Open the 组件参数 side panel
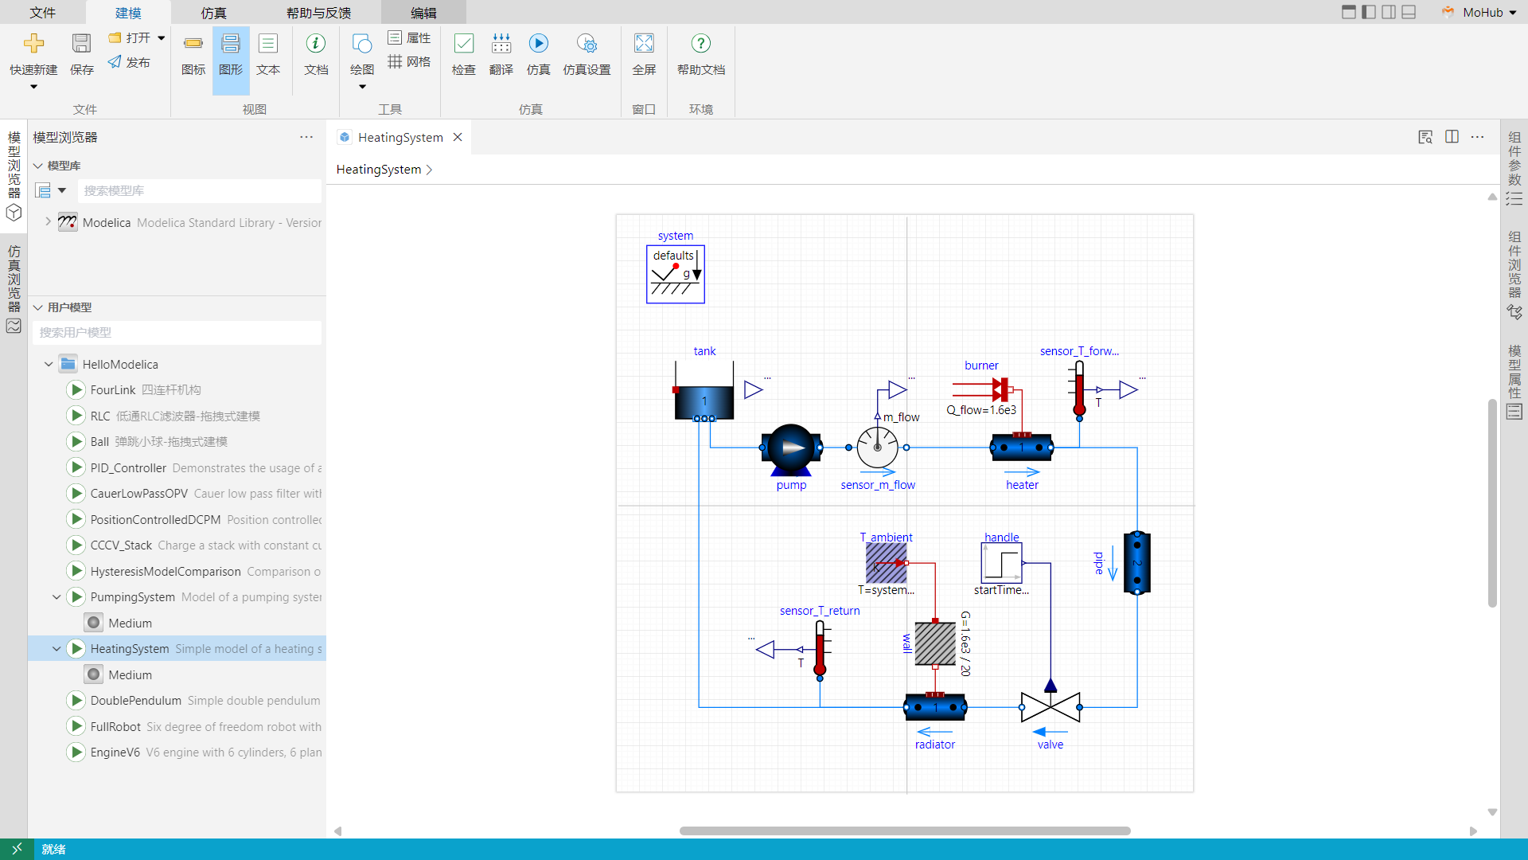Screen dimensions: 1528x860 [1514, 169]
